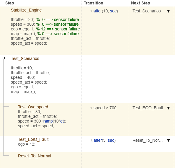Click 'throttle_act = throttle;' in Stabilize_Engine
The height and width of the screenshot is (168, 175).
point(30,38)
